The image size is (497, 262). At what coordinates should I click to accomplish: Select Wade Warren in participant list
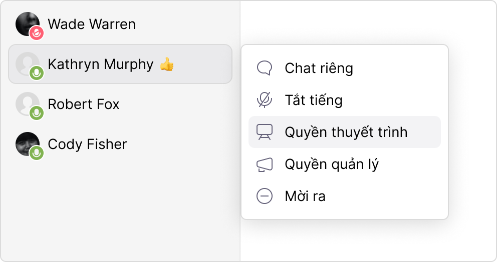point(92,24)
